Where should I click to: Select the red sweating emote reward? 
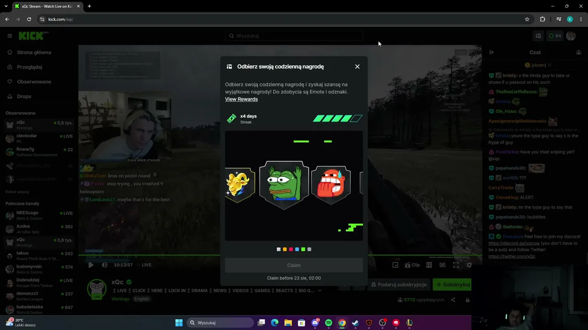tap(331, 184)
